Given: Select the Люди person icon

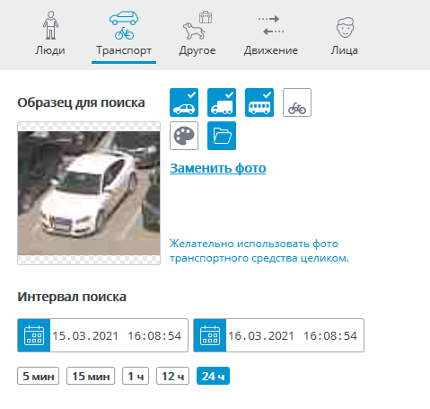Looking at the screenshot, I should (50, 25).
